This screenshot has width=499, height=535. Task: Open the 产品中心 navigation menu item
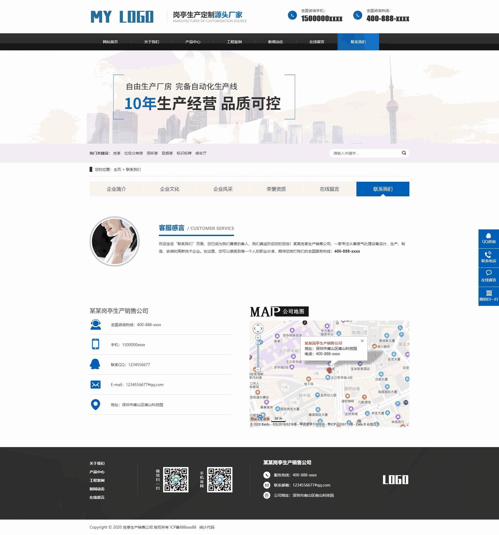coord(193,42)
